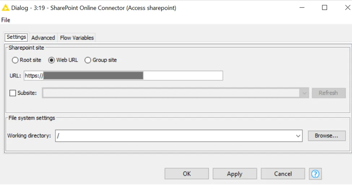Expand the Subsite dropdown list

click(x=304, y=93)
